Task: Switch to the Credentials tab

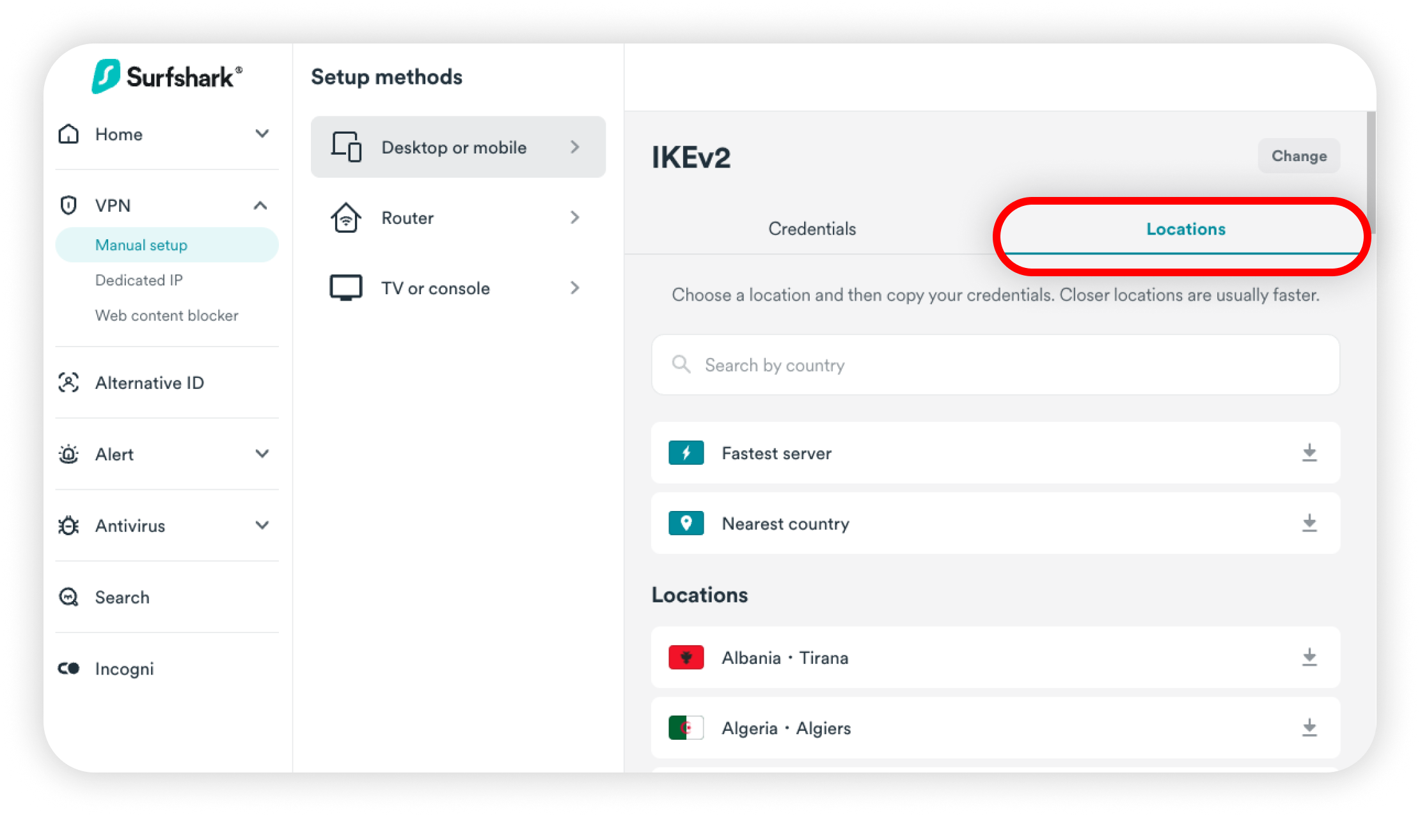Action: (812, 229)
